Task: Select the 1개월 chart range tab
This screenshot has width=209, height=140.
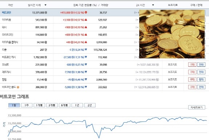Action: point(39,105)
